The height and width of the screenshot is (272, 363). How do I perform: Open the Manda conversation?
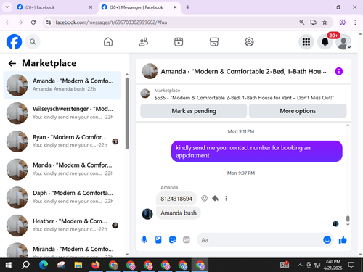pos(62,169)
